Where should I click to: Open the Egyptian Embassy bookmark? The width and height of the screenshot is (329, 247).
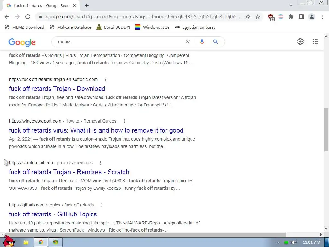click(x=195, y=27)
